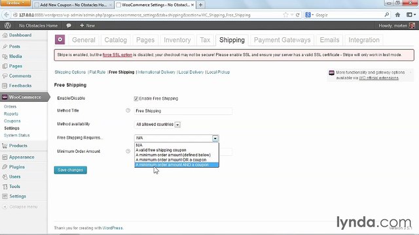Switch to the General tab
Viewport: 419px width, 235px height.
pyautogui.click(x=84, y=40)
